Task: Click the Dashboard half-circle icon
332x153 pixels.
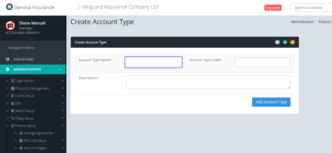Action: click(x=8, y=59)
